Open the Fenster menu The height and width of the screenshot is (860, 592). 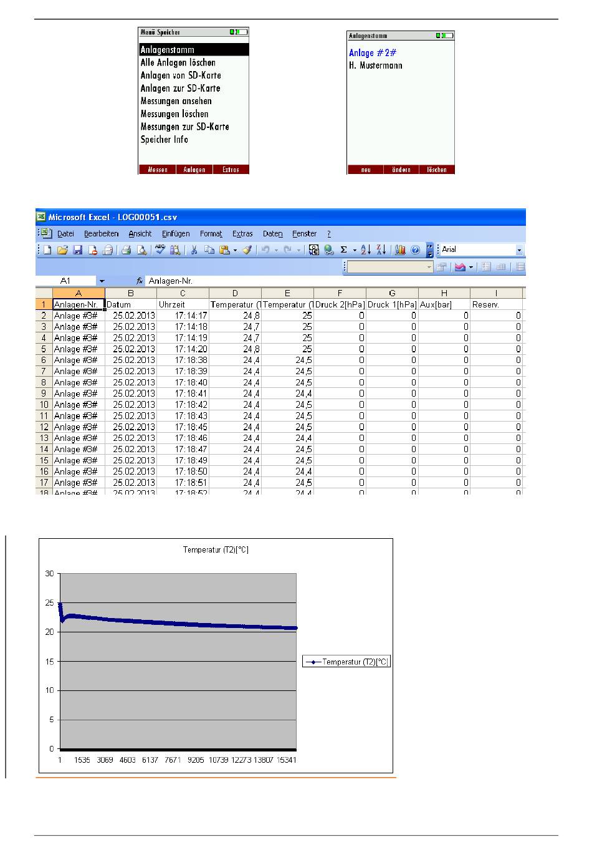tap(305, 234)
